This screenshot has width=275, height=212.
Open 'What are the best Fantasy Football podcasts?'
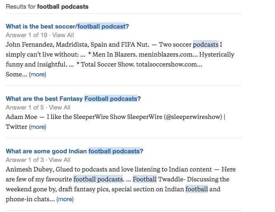point(73,99)
